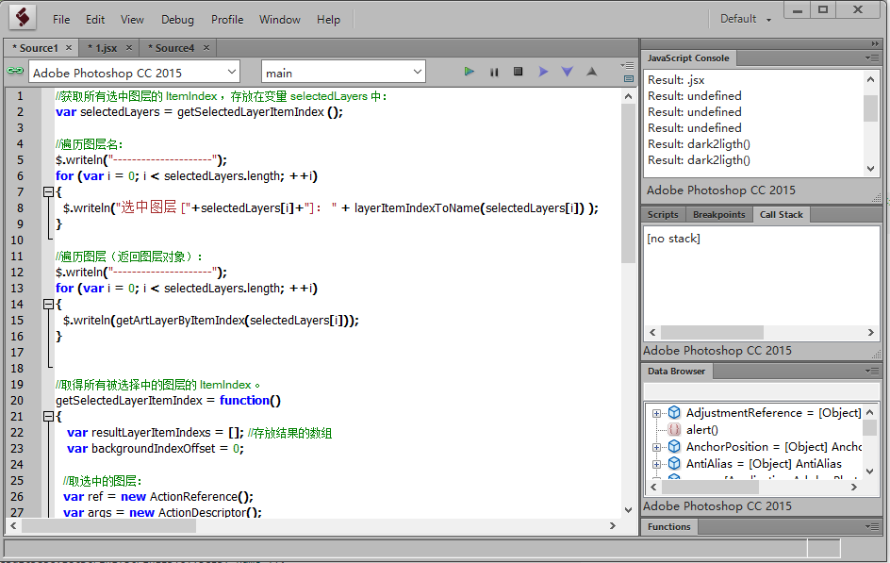The image size is (890, 563).
Task: Click "getSelectedLayerItemIndex = function()" on line 20
Action: pos(168,400)
